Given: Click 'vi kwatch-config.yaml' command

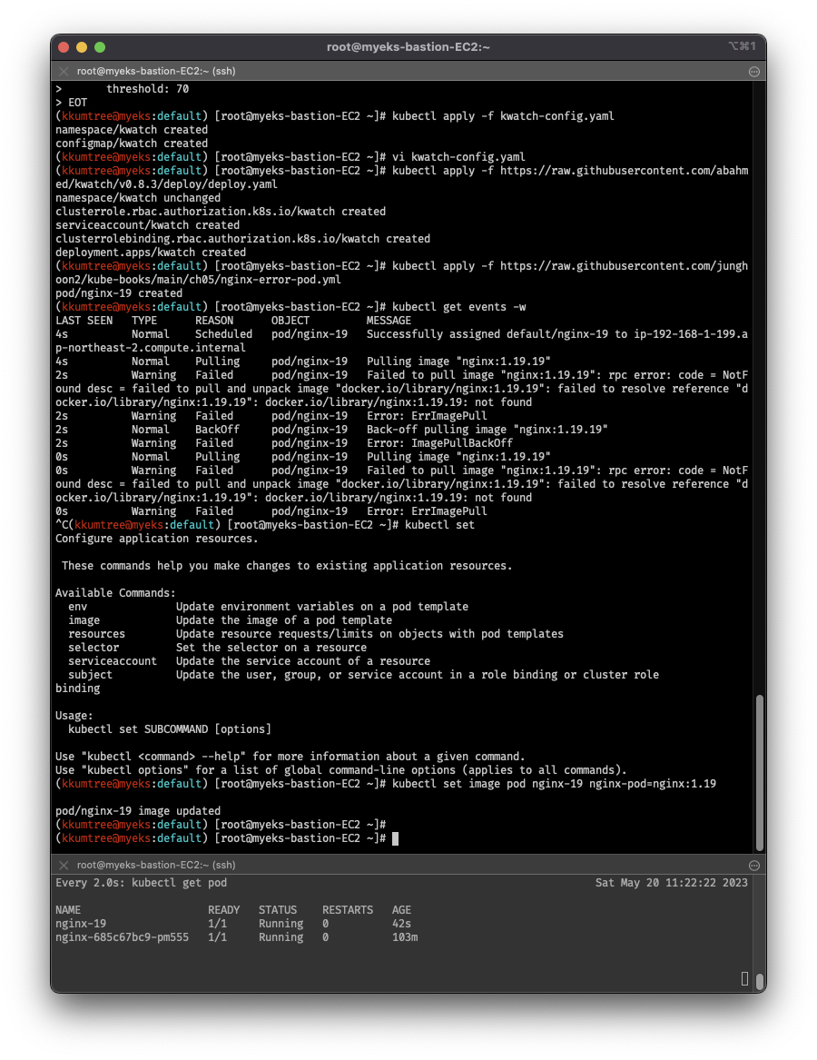Looking at the screenshot, I should tap(458, 157).
